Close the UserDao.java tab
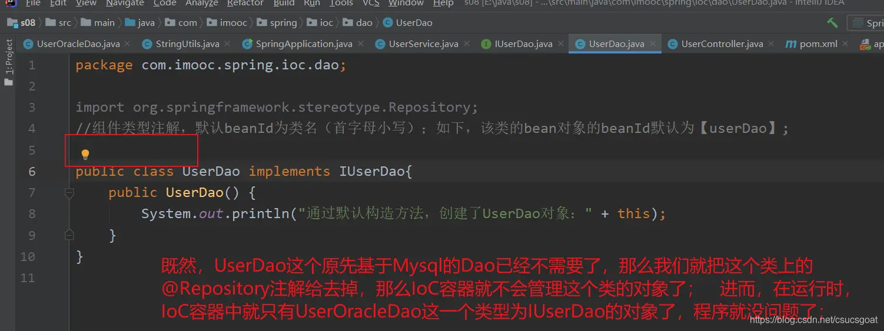The image size is (884, 331). coord(653,44)
